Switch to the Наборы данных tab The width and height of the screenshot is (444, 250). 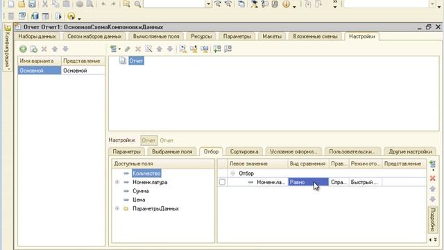pyautogui.click(x=37, y=36)
